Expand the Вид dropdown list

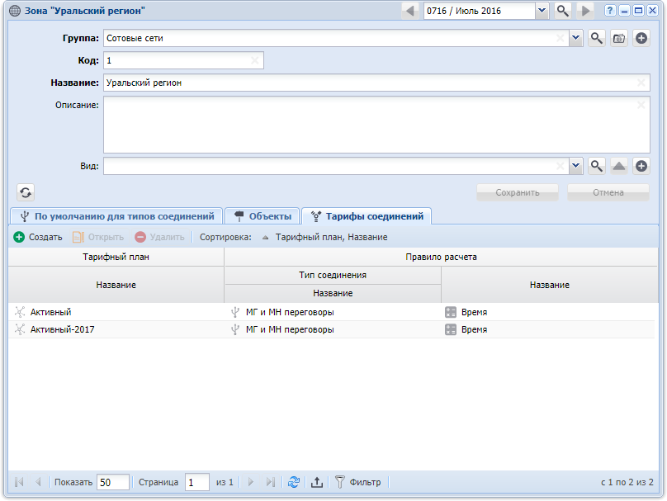pyautogui.click(x=575, y=166)
